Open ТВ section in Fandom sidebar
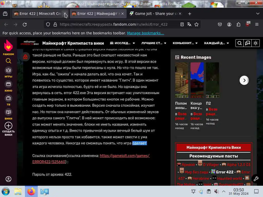The image size is (263, 197). pyautogui.click(x=8, y=101)
